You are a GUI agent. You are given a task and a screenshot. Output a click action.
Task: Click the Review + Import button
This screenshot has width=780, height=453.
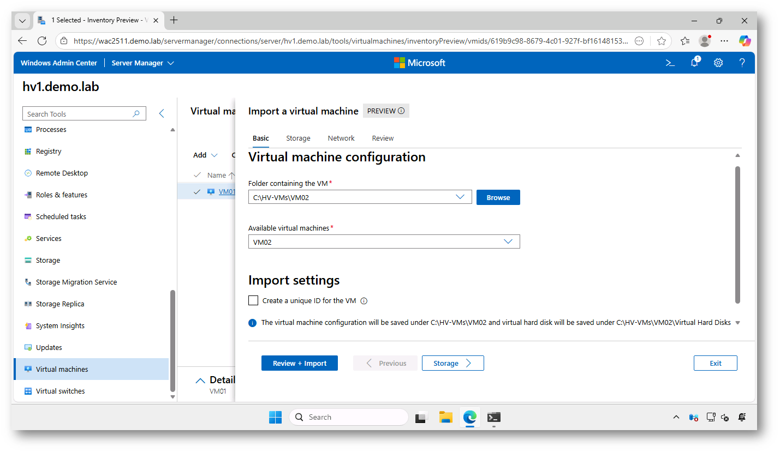[299, 363]
